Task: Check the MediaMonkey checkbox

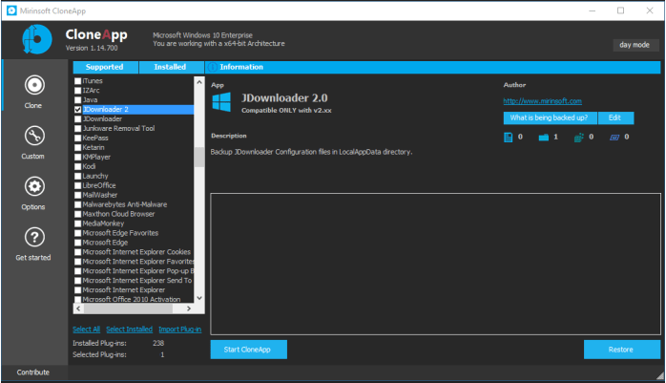Action: pyautogui.click(x=77, y=223)
